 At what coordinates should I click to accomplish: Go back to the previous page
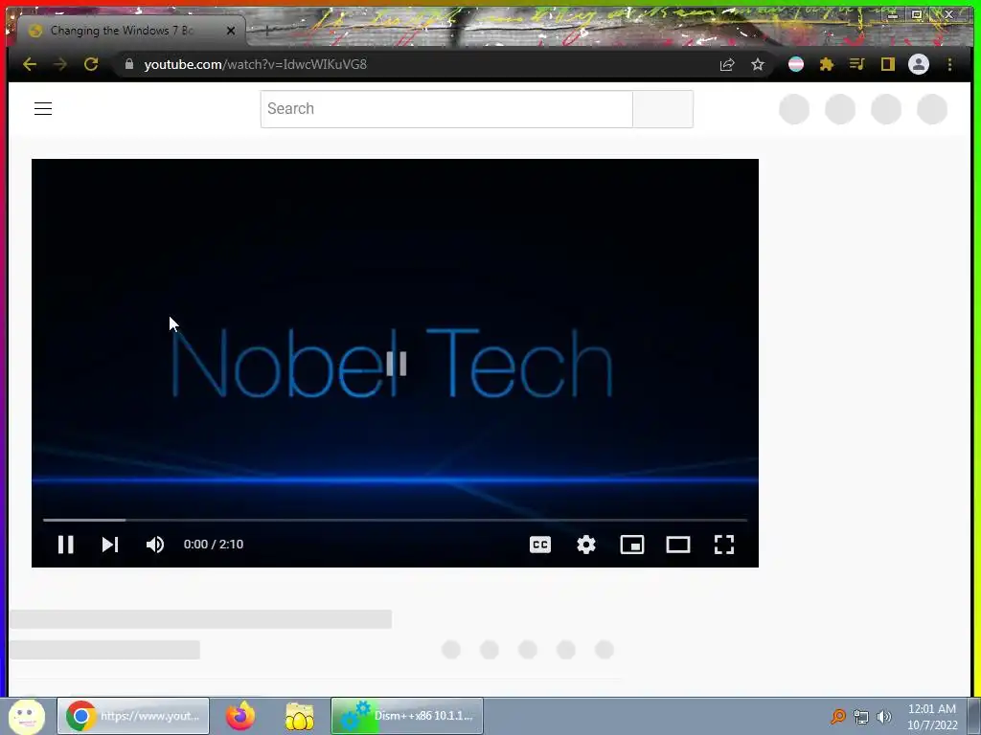point(30,64)
